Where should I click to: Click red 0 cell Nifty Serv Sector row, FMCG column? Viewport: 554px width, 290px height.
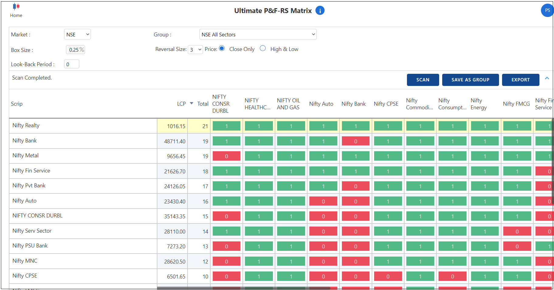coord(517,231)
